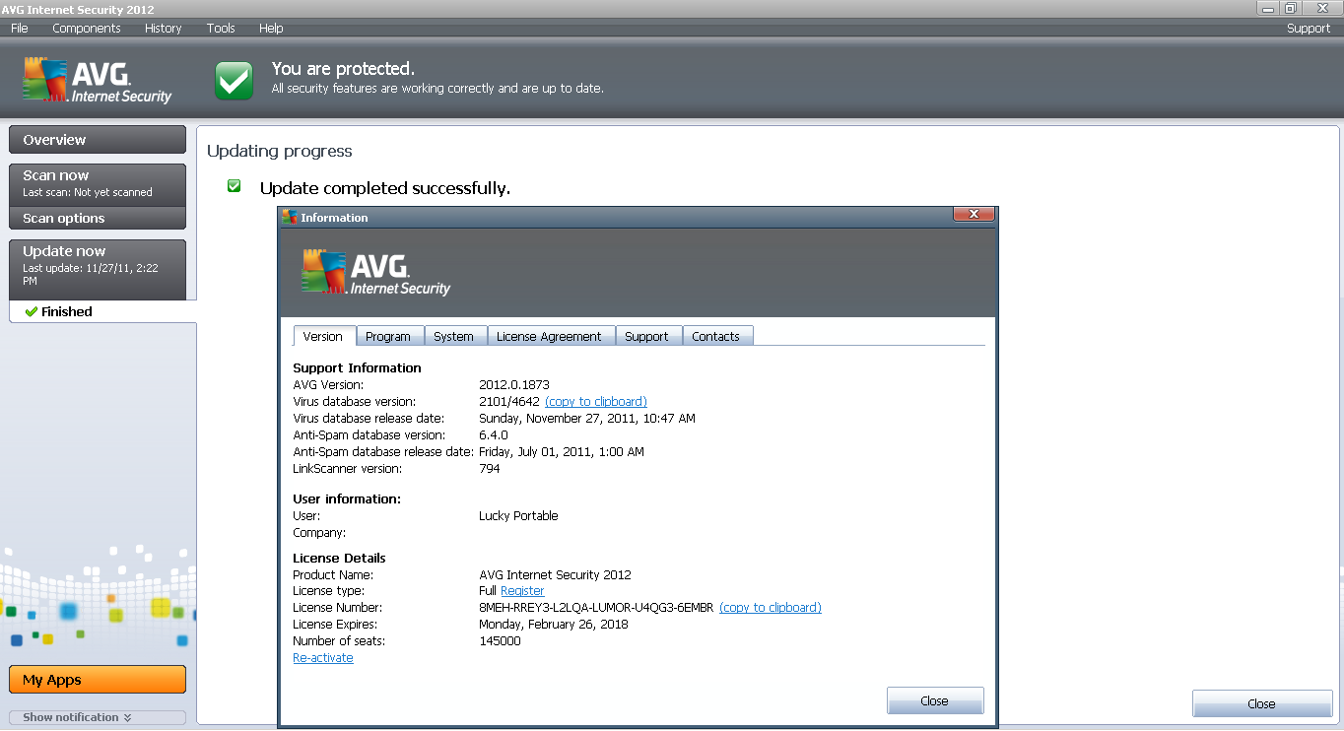
Task: Open the Support tab in Information dialog
Action: pos(647,336)
